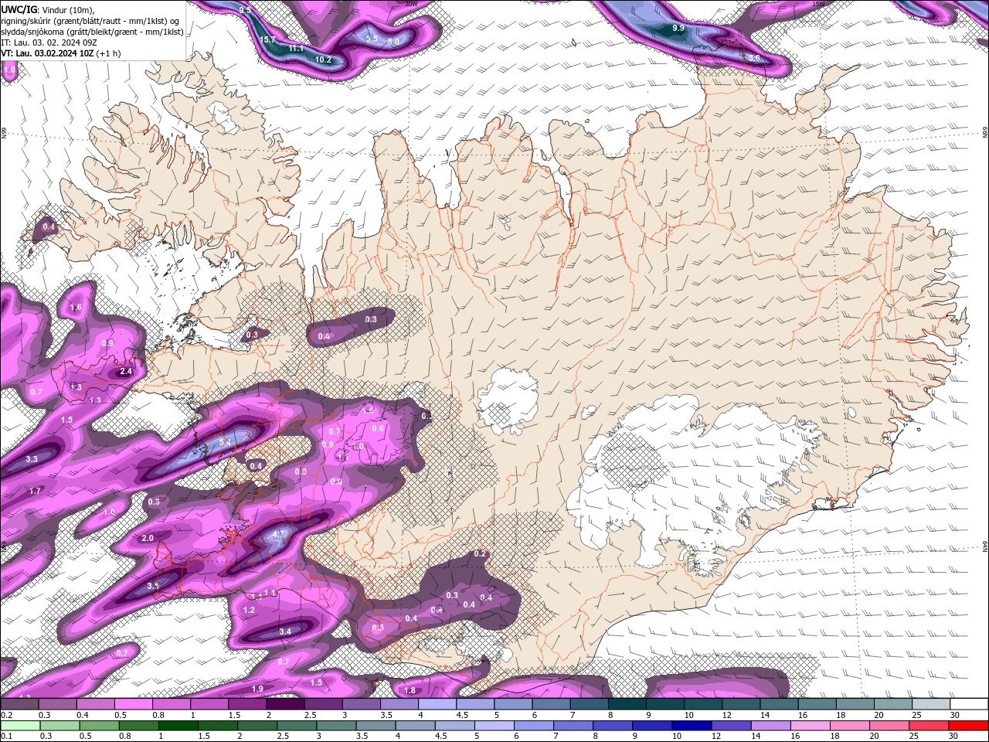
Task: Select the 5.6 precipitation value on the map
Action: (755, 59)
